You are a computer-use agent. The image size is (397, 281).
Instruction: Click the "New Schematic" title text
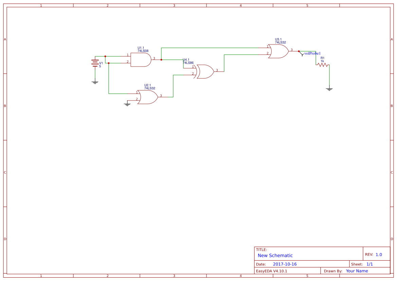pyautogui.click(x=275, y=256)
